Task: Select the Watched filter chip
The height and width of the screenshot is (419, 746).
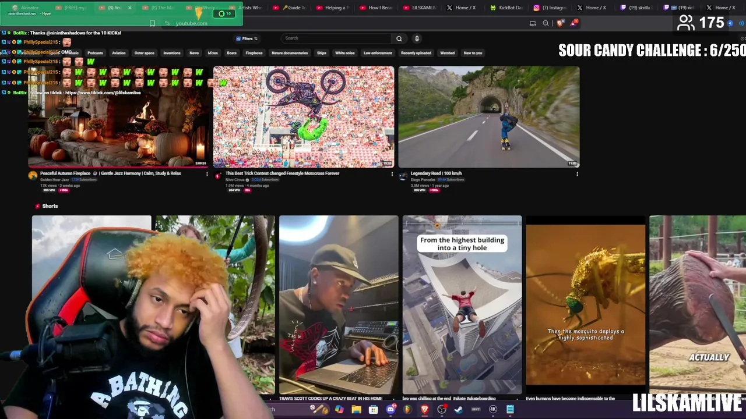Action: coord(448,53)
